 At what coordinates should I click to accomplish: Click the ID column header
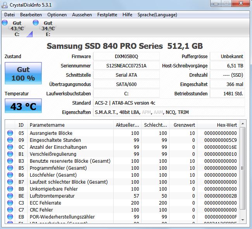click(21, 125)
